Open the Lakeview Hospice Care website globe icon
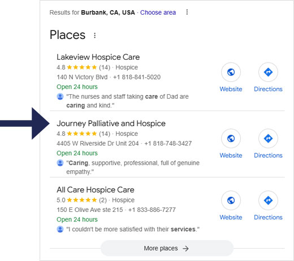The image size is (294, 261). (x=231, y=72)
